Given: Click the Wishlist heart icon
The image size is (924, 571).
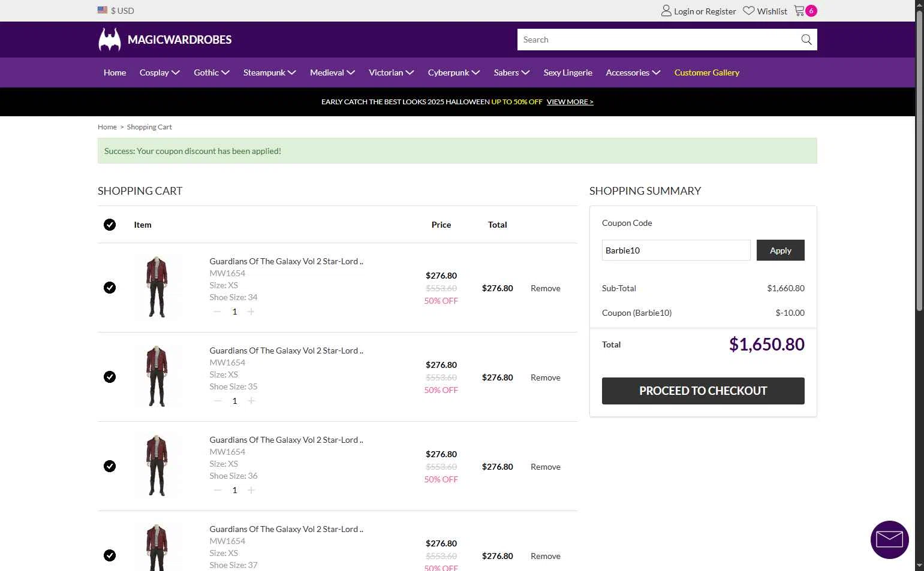Looking at the screenshot, I should click(749, 11).
